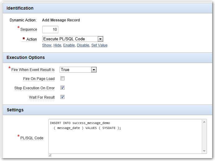The width and height of the screenshot is (215, 161).
Task: Select the Execute PL/SQL Code combo box
Action: coord(73,39)
